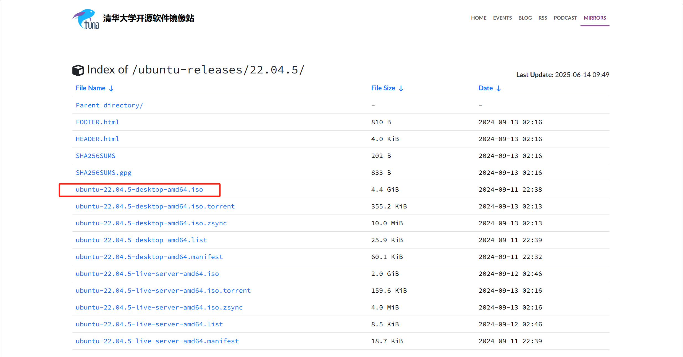Viewport: 683px width, 357px height.
Task: Open FOOTER.html file link
Action: [98, 122]
